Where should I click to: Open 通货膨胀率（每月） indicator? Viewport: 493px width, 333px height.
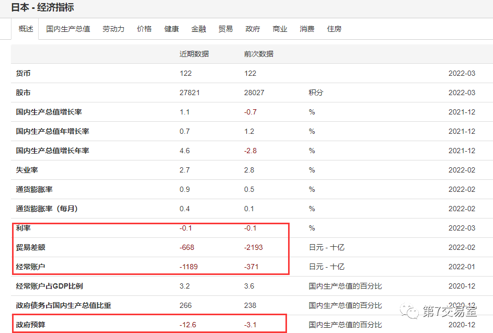point(47,209)
